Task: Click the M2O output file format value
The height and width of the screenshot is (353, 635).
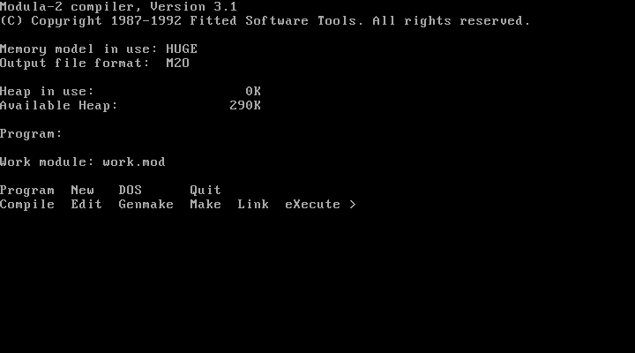Action: [x=178, y=64]
